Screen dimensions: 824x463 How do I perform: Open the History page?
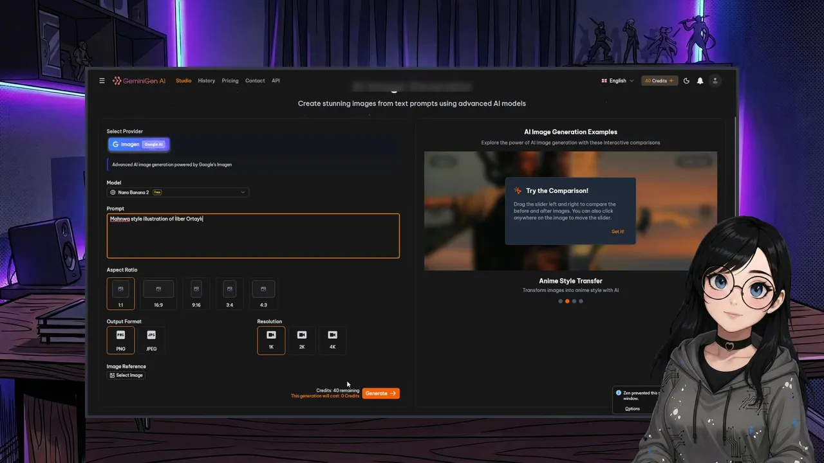pos(207,81)
